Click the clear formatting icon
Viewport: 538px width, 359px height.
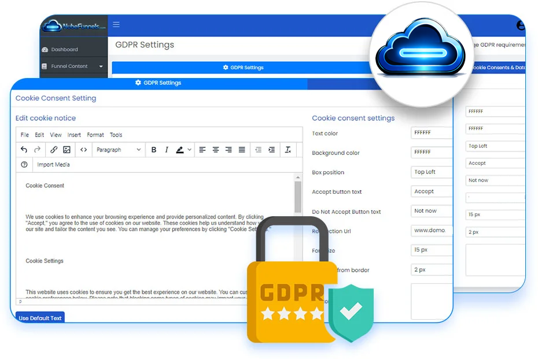(288, 150)
